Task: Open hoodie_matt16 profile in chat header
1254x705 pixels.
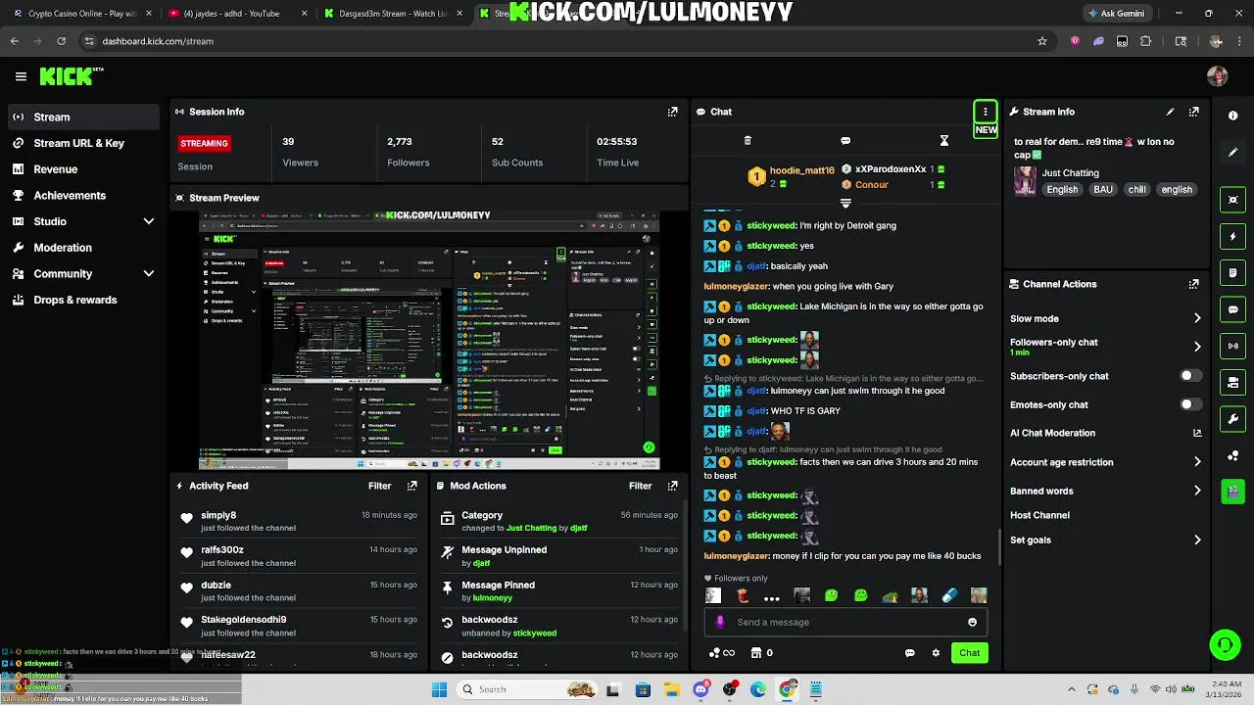Action: coord(801,170)
